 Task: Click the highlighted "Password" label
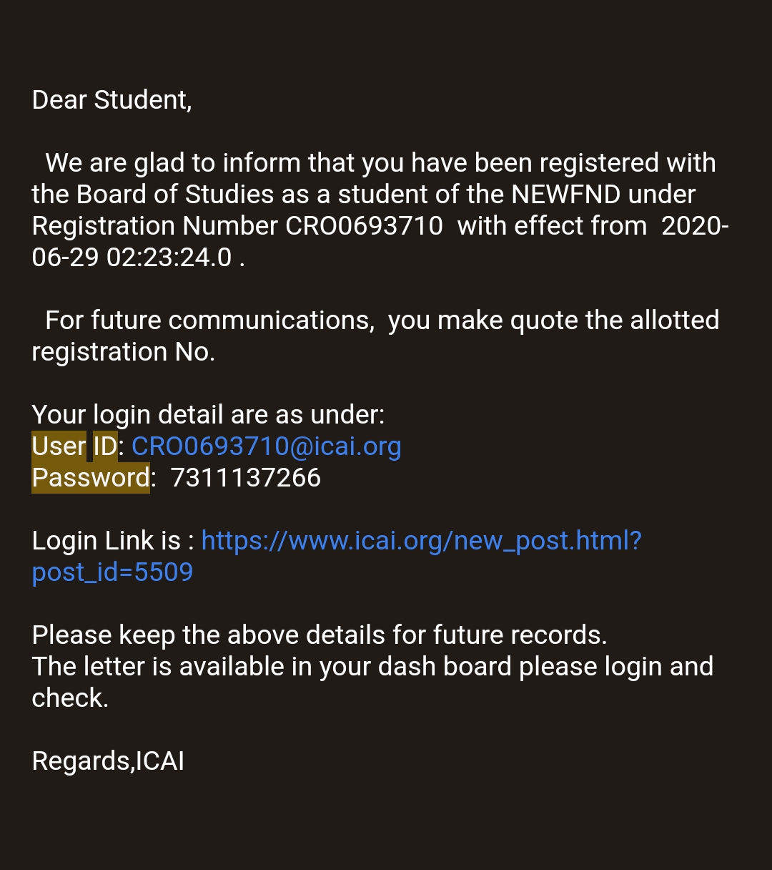(x=91, y=478)
